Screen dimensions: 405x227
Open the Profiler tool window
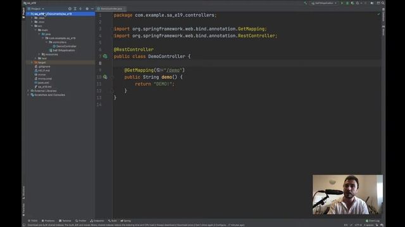pyautogui.click(x=80, y=221)
